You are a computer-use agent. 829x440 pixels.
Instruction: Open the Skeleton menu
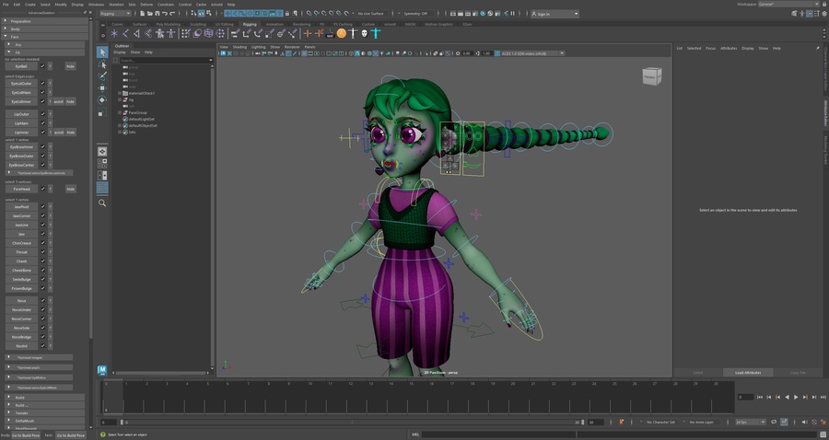point(116,4)
